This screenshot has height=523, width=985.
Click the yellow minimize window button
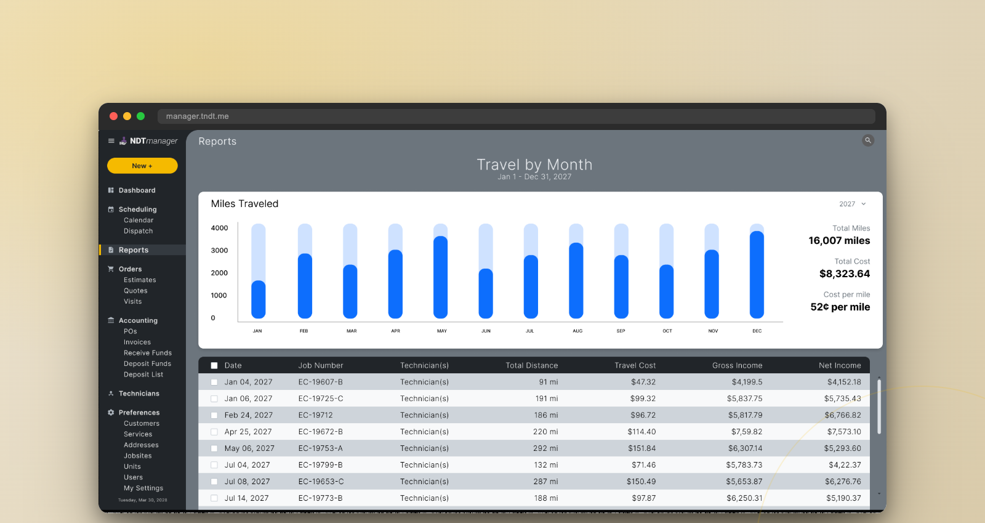pyautogui.click(x=127, y=116)
